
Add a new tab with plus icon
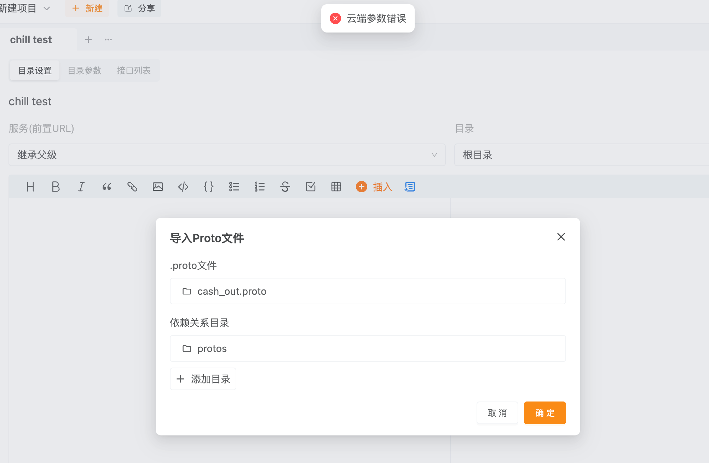pyautogui.click(x=88, y=40)
